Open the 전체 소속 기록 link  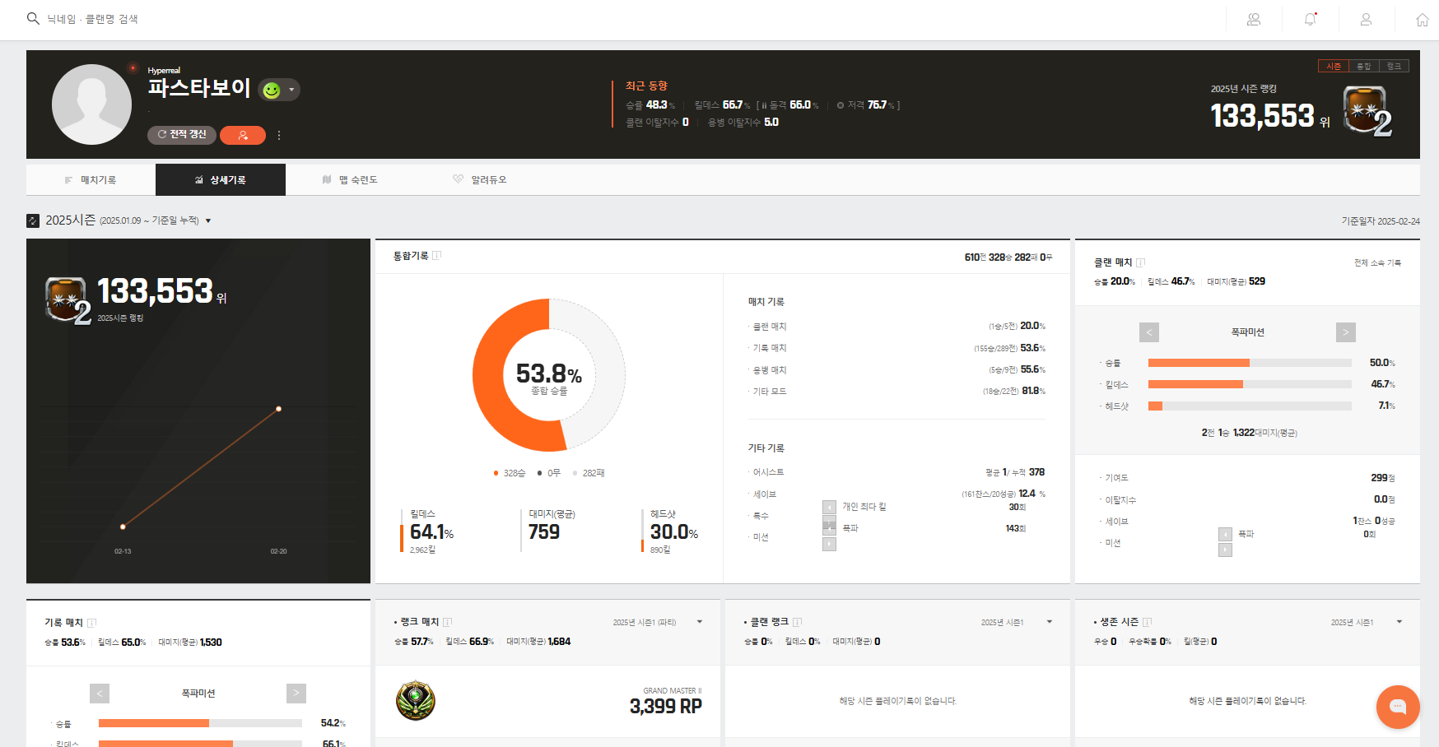pyautogui.click(x=1376, y=263)
